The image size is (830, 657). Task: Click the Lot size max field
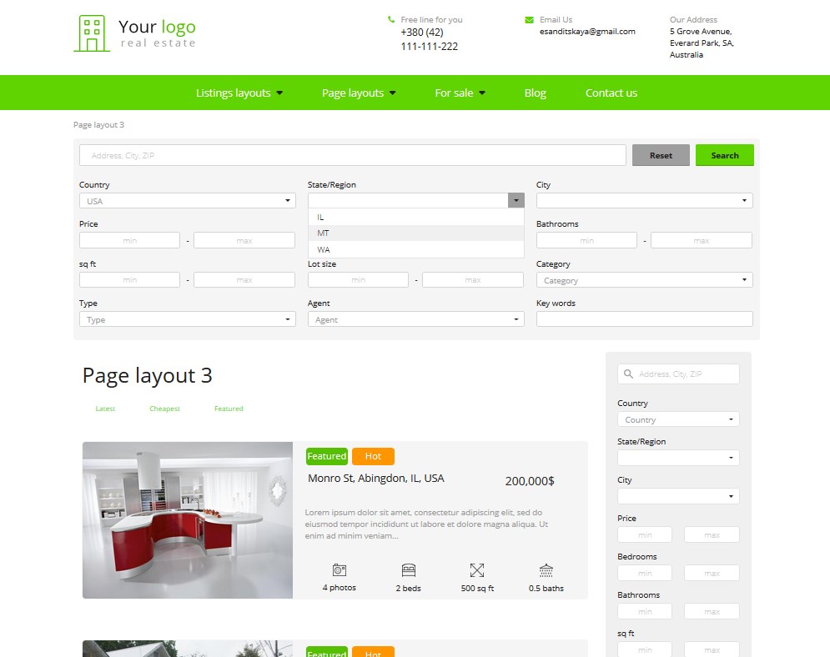[x=473, y=280]
